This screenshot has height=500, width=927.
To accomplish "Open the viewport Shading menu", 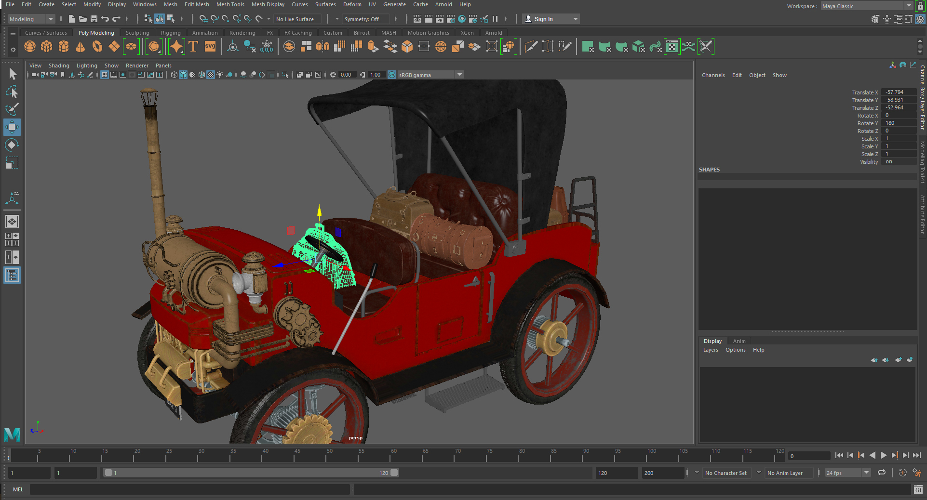I will tap(59, 66).
